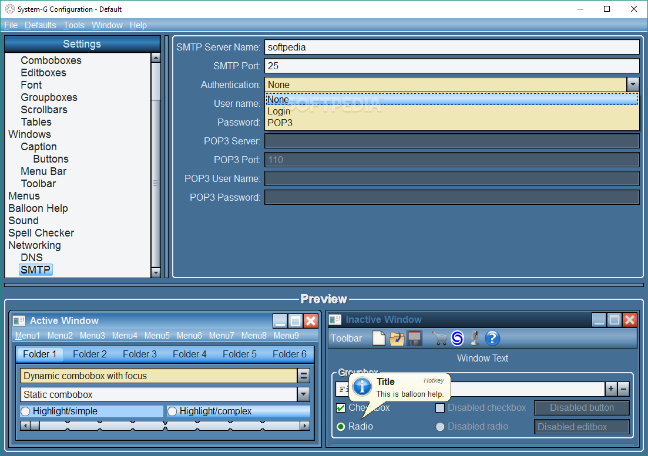Select the Highlight/simple radio button
The width and height of the screenshot is (648, 456).
[x=26, y=411]
